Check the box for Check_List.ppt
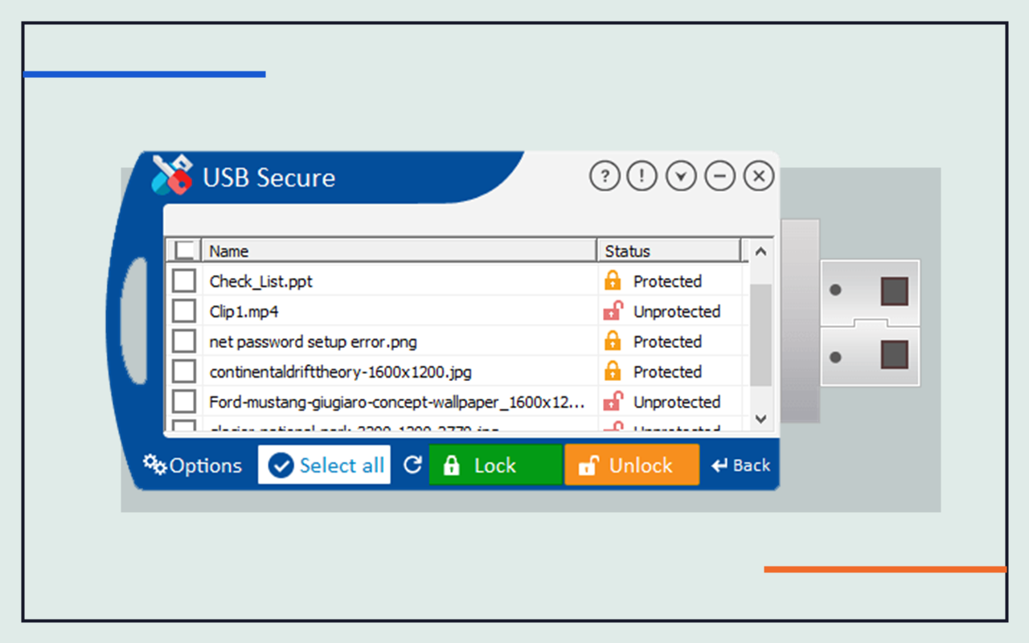Viewport: 1029px width, 643px height. click(184, 281)
